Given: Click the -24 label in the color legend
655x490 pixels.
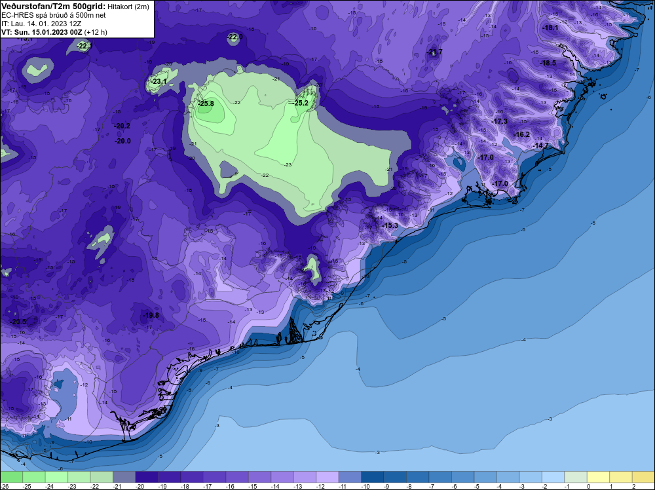Looking at the screenshot, I should 49,486.
